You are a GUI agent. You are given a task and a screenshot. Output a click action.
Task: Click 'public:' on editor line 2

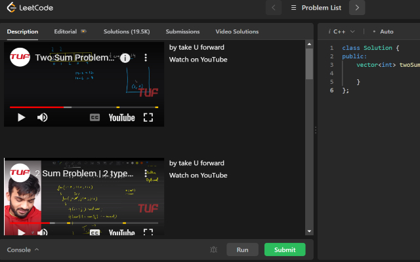pyautogui.click(x=354, y=56)
